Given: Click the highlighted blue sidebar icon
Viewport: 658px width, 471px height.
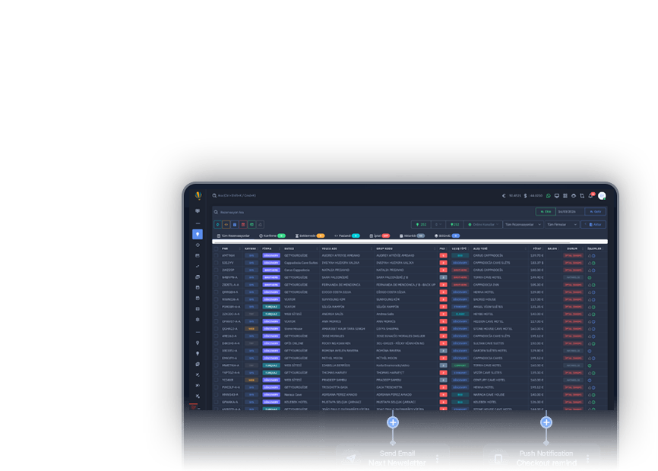Looking at the screenshot, I should (x=198, y=234).
